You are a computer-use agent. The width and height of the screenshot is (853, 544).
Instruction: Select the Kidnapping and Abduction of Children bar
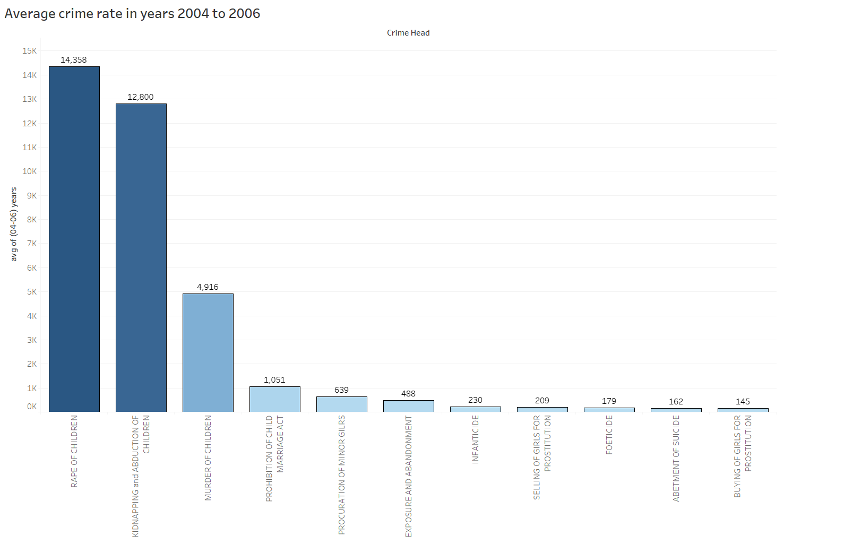[x=141, y=257]
